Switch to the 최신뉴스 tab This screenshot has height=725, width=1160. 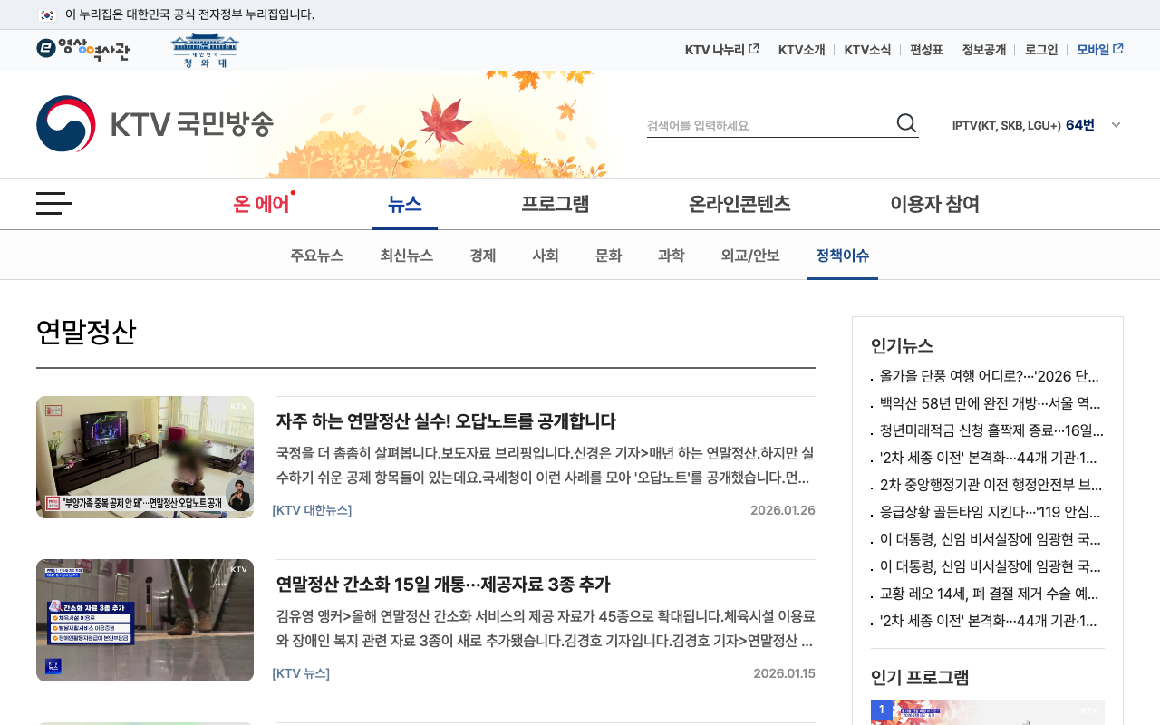(x=407, y=256)
